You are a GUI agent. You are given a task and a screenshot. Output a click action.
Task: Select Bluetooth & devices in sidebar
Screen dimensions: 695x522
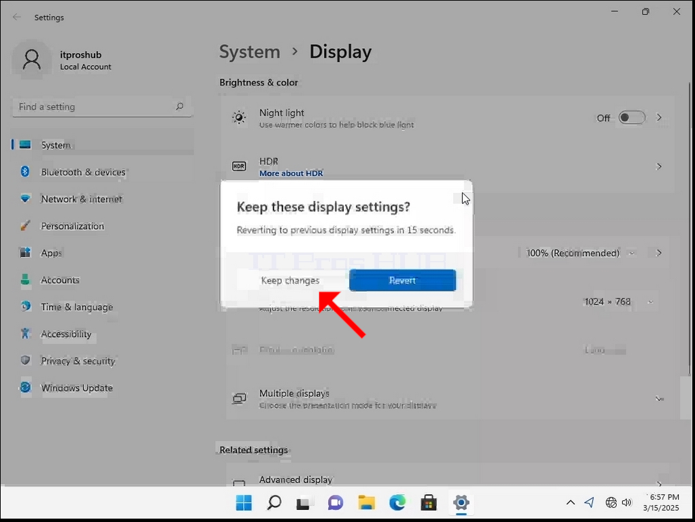[103, 172]
